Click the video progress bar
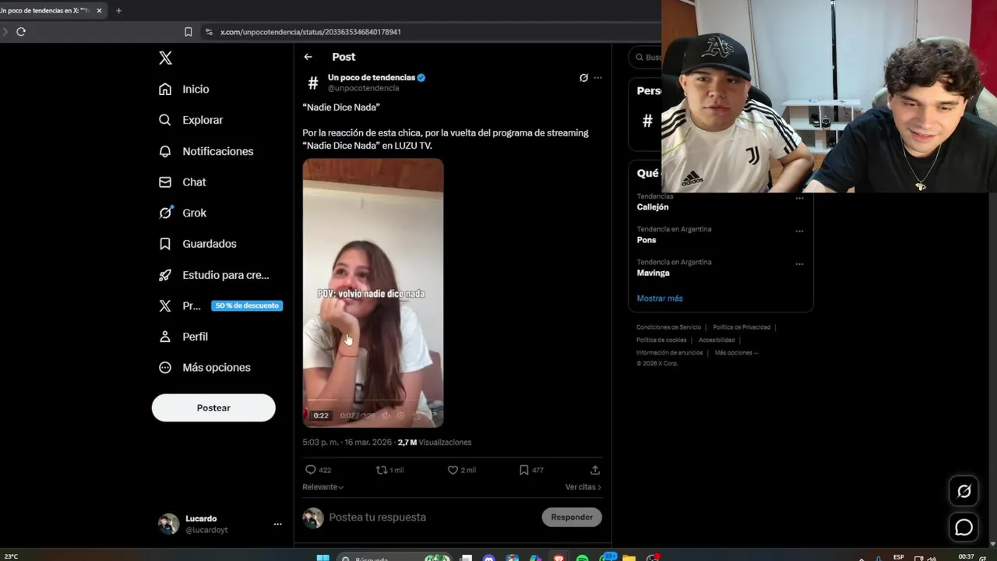 (x=373, y=400)
